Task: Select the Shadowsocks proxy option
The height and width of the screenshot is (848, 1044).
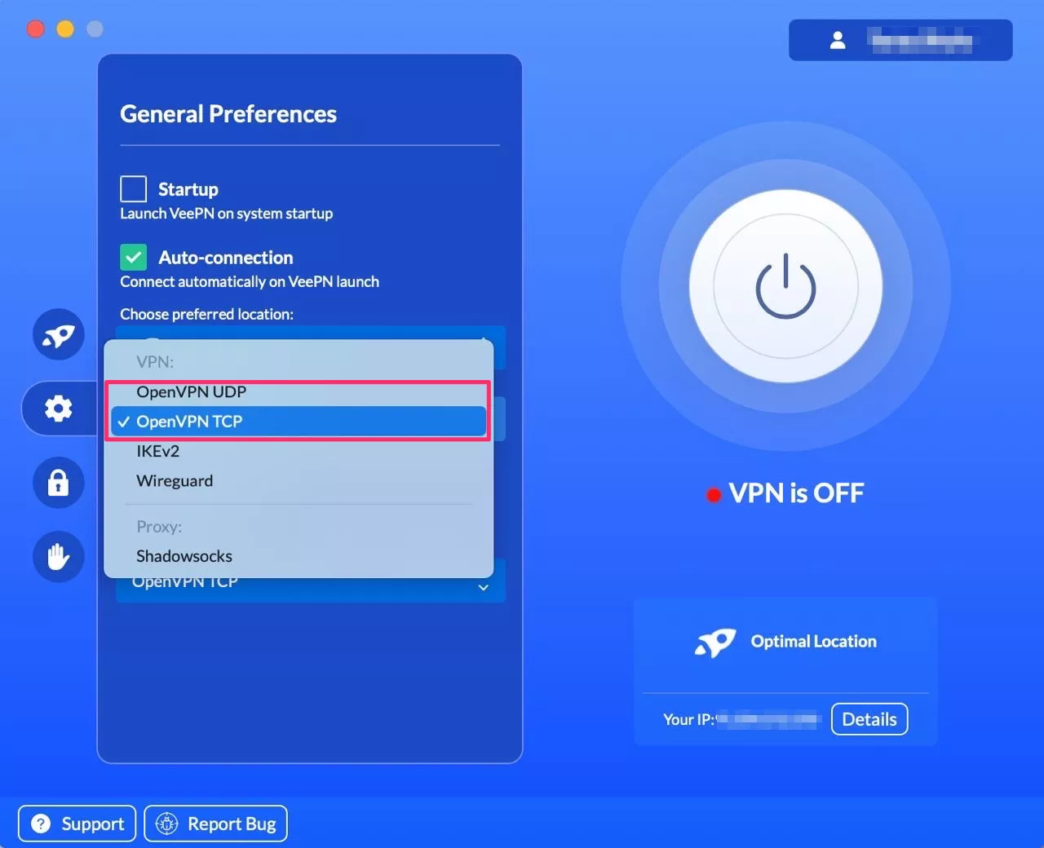Action: [299, 556]
